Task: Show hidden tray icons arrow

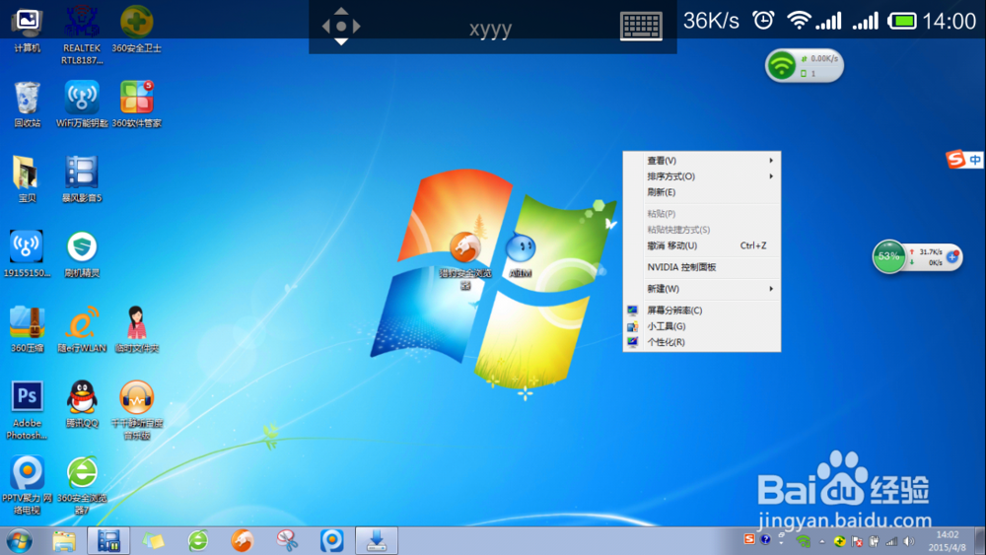Action: (822, 541)
